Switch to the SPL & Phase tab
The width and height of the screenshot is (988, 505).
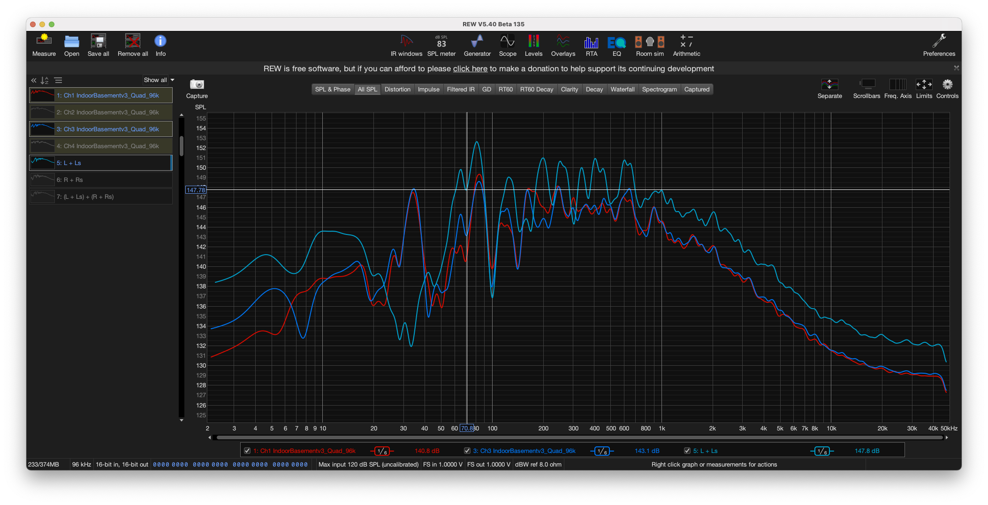click(x=333, y=89)
